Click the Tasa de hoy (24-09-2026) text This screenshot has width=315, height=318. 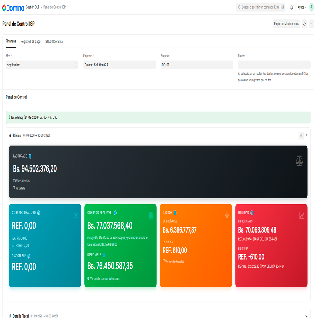pos(25,117)
